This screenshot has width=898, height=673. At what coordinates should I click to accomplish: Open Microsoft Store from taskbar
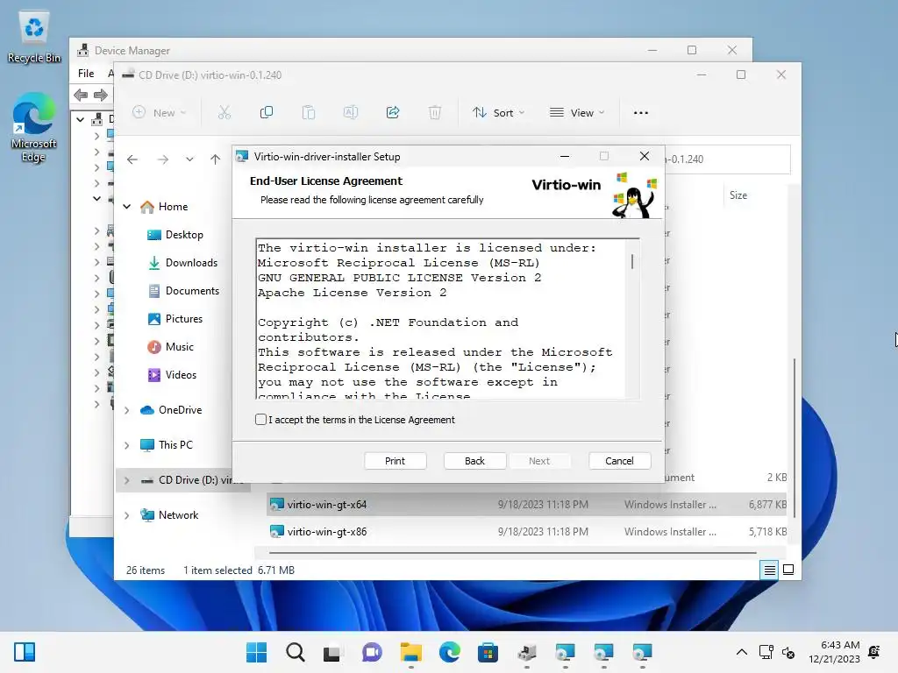(488, 652)
